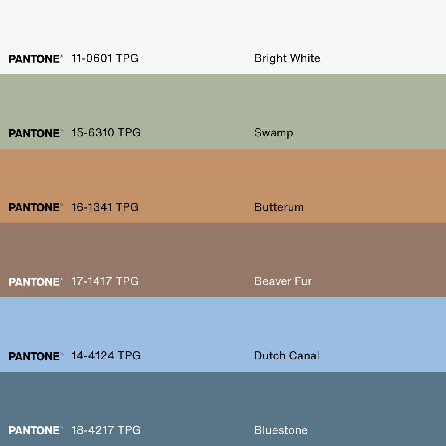Select the Swamp color name label
The height and width of the screenshot is (446, 446).
(x=273, y=133)
